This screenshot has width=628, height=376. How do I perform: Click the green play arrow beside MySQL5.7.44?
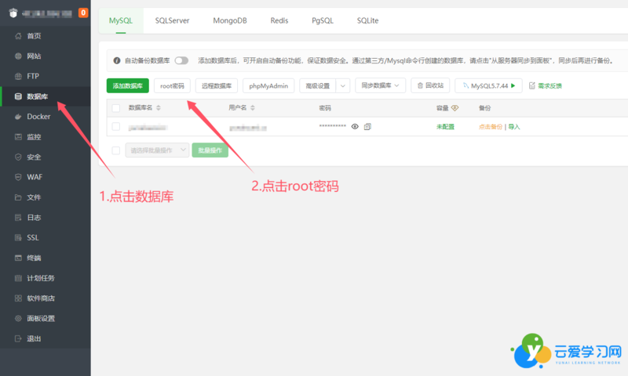pos(513,85)
